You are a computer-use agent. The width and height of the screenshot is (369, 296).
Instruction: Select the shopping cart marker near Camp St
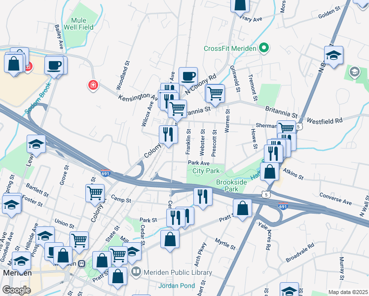[x=95, y=194]
